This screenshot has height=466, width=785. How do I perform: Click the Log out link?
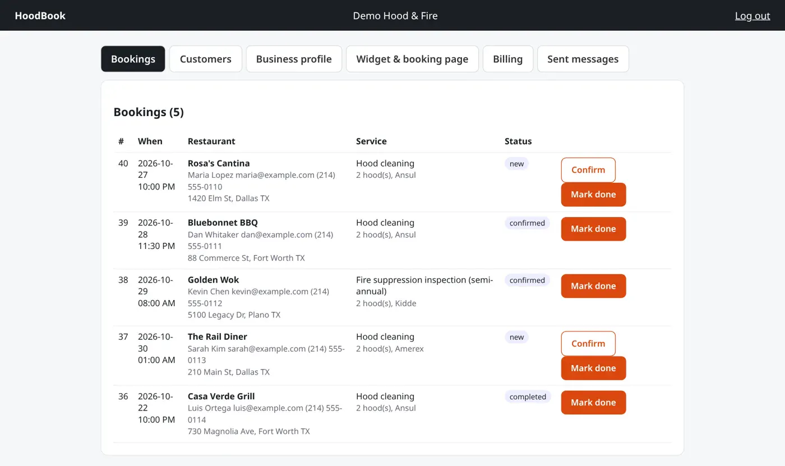pyautogui.click(x=752, y=16)
